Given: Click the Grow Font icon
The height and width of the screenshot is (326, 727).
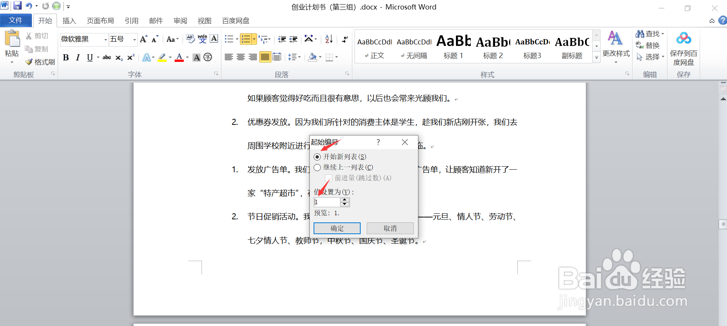Looking at the screenshot, I should pyautogui.click(x=144, y=39).
